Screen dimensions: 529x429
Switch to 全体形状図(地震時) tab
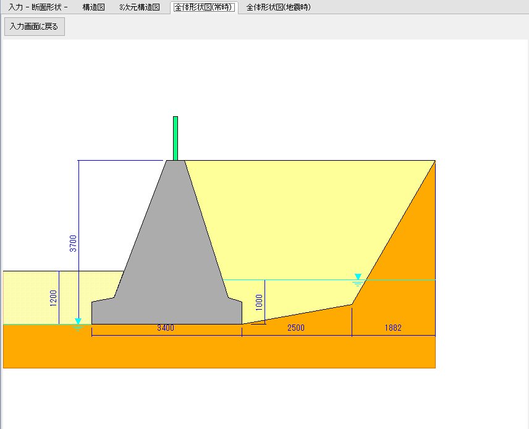click(x=278, y=7)
